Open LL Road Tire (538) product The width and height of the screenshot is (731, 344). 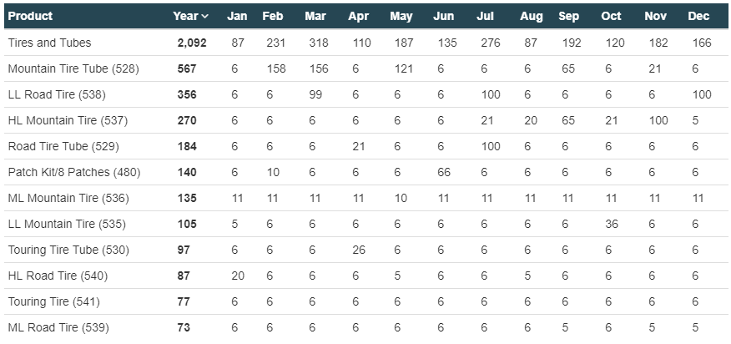(57, 94)
